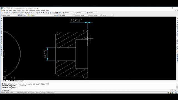Open the text style Standard dropdown

coord(69,13)
